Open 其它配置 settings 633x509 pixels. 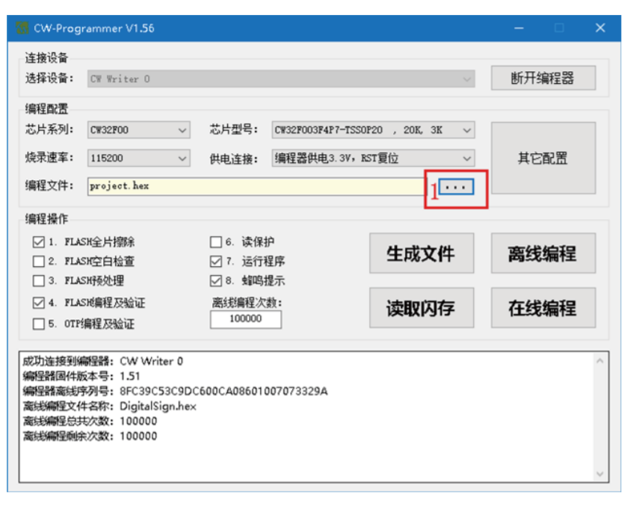coord(543,158)
